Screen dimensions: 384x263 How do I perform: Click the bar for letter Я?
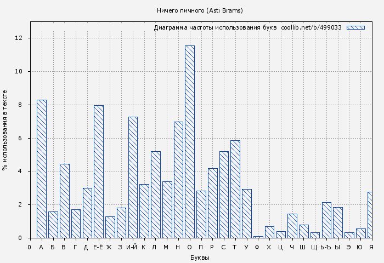370,215
